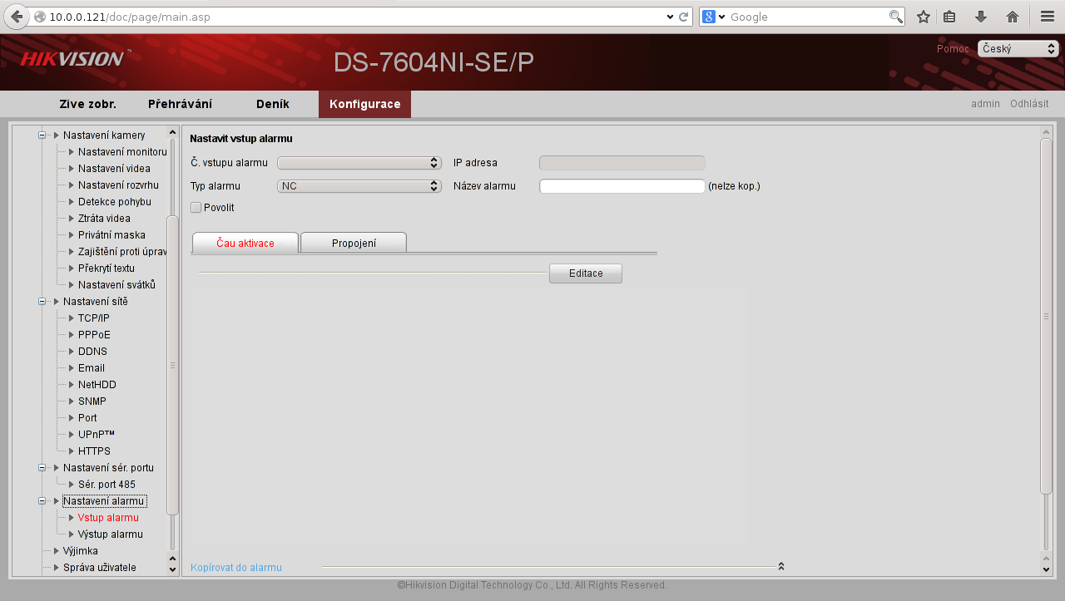Open Privátní maska tree item
The width and height of the screenshot is (1065, 601).
coord(111,235)
